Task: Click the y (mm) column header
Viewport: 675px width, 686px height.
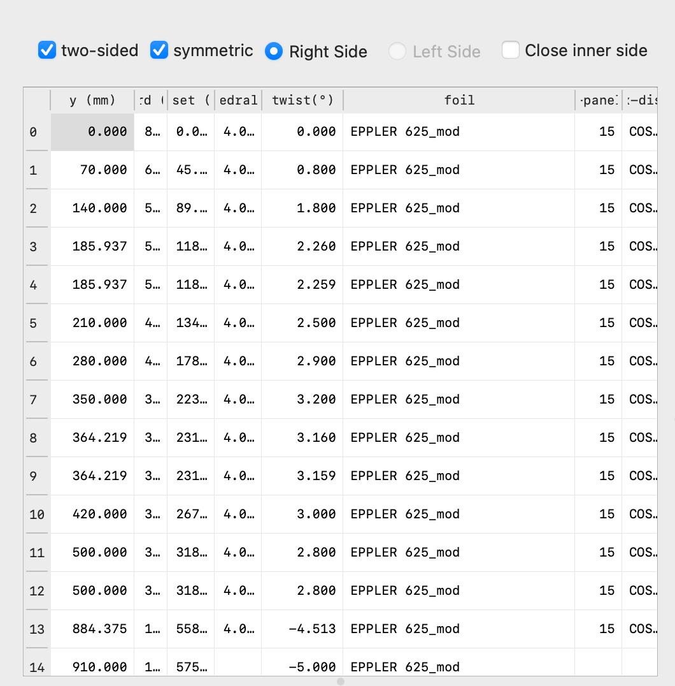Action: [92, 100]
